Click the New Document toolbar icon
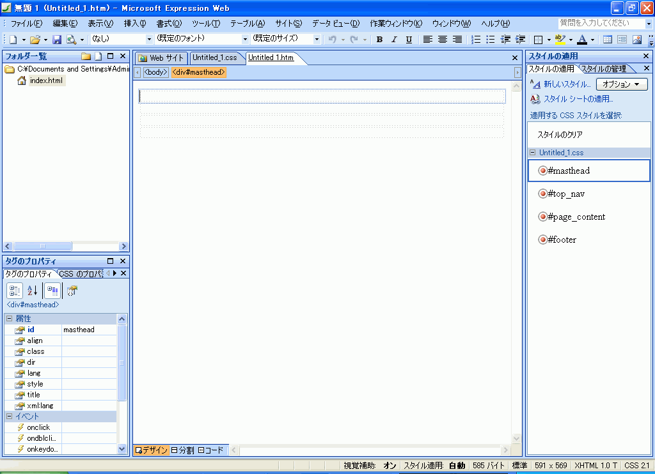 click(13, 39)
